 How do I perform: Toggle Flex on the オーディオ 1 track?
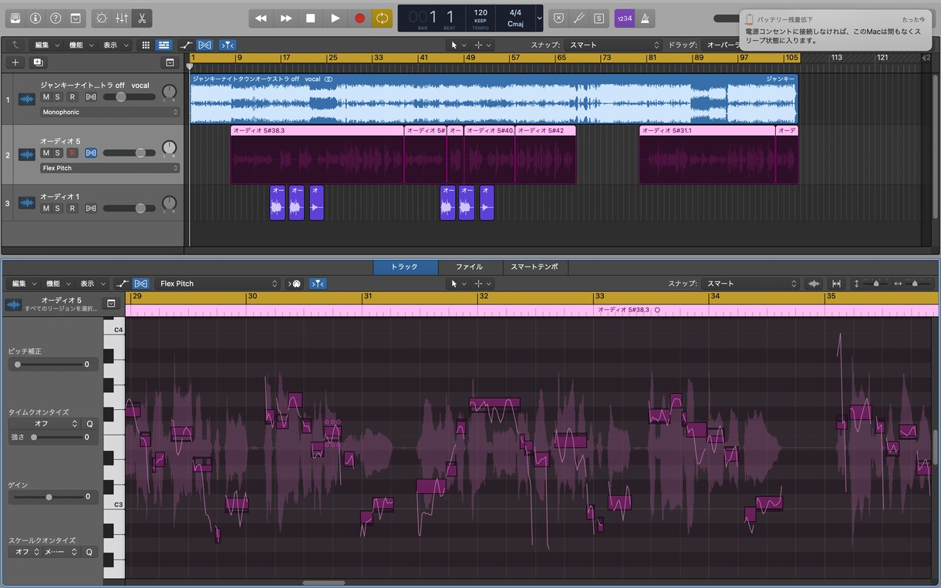click(x=91, y=209)
